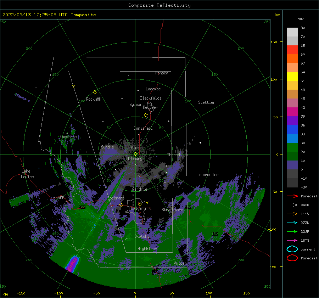Screen dimensions: 319x298
Task: Click the magenta 18TS arrow icon
Action: (x=292, y=241)
